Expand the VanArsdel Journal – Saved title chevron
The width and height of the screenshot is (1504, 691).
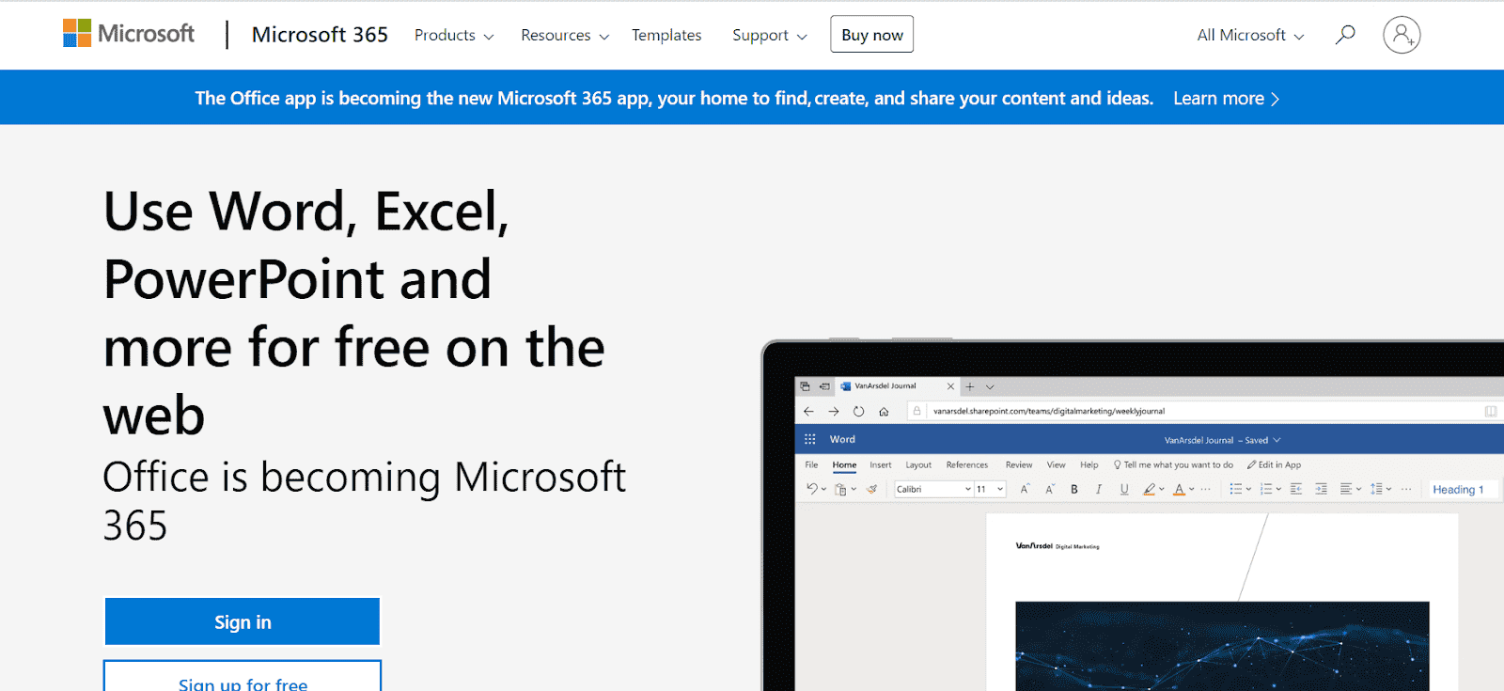point(1277,440)
